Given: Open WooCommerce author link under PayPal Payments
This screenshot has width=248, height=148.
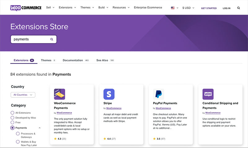Looking at the screenshot, I should point(163,108).
